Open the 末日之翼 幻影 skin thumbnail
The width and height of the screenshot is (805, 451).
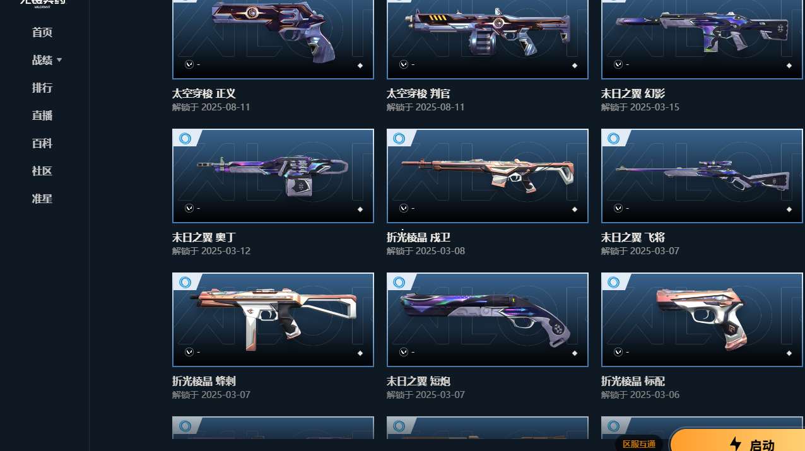click(x=702, y=39)
